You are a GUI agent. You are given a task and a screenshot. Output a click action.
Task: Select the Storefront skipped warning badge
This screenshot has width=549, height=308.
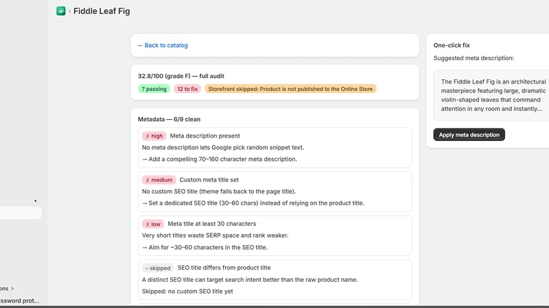point(290,89)
